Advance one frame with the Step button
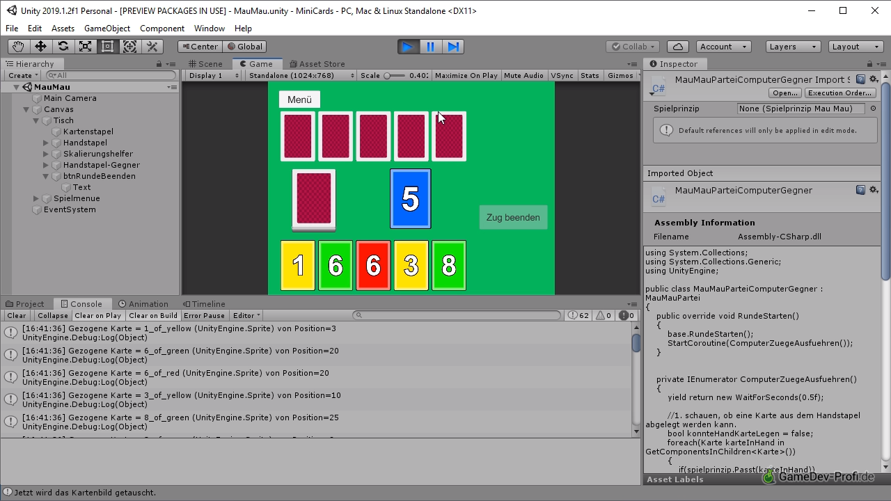The width and height of the screenshot is (891, 501). click(452, 47)
